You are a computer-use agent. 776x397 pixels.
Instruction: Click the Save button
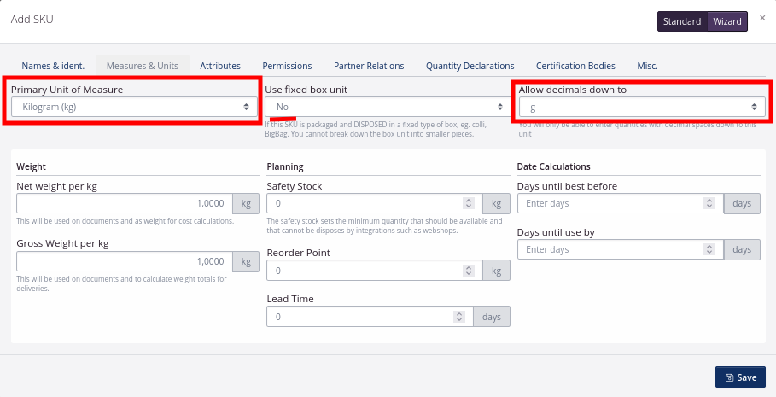(740, 377)
